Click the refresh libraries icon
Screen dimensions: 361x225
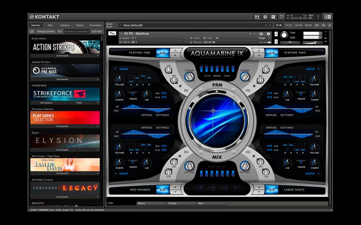point(32,31)
